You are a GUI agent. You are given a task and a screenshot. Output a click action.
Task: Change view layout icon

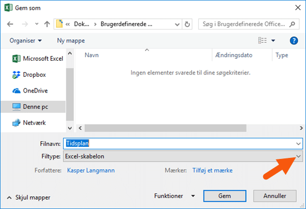coord(263,40)
